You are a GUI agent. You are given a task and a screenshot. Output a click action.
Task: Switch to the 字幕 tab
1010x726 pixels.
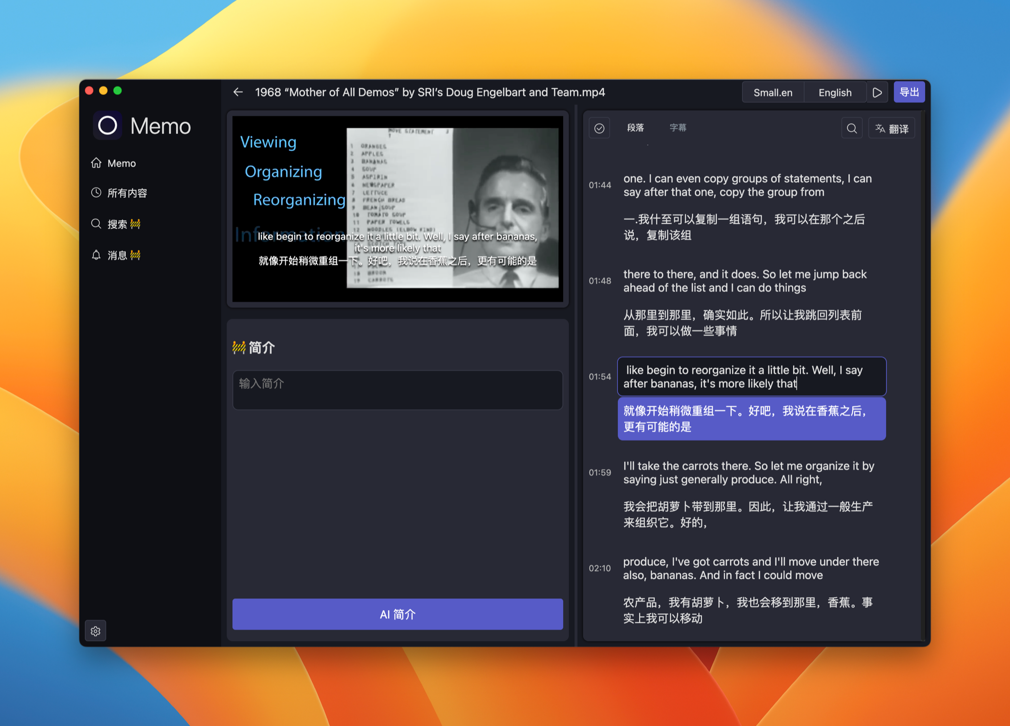point(677,128)
